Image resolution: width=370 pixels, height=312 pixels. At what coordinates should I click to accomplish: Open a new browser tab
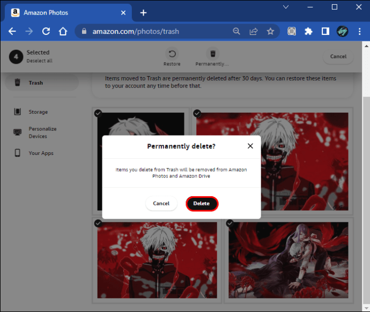coord(143,13)
